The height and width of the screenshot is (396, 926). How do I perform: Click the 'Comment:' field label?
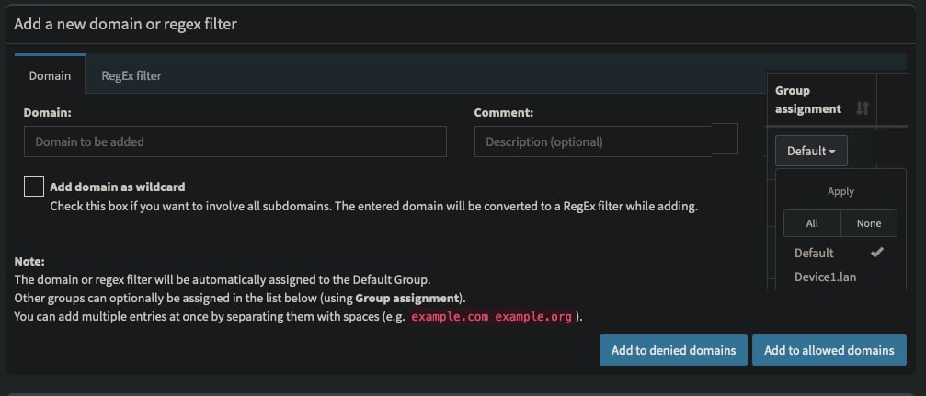pyautogui.click(x=503, y=112)
